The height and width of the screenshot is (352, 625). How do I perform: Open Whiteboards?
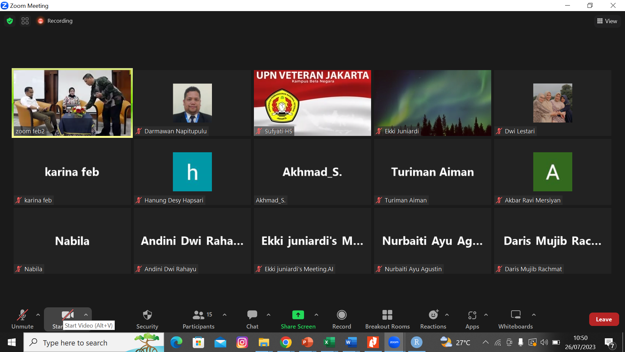coord(516,319)
